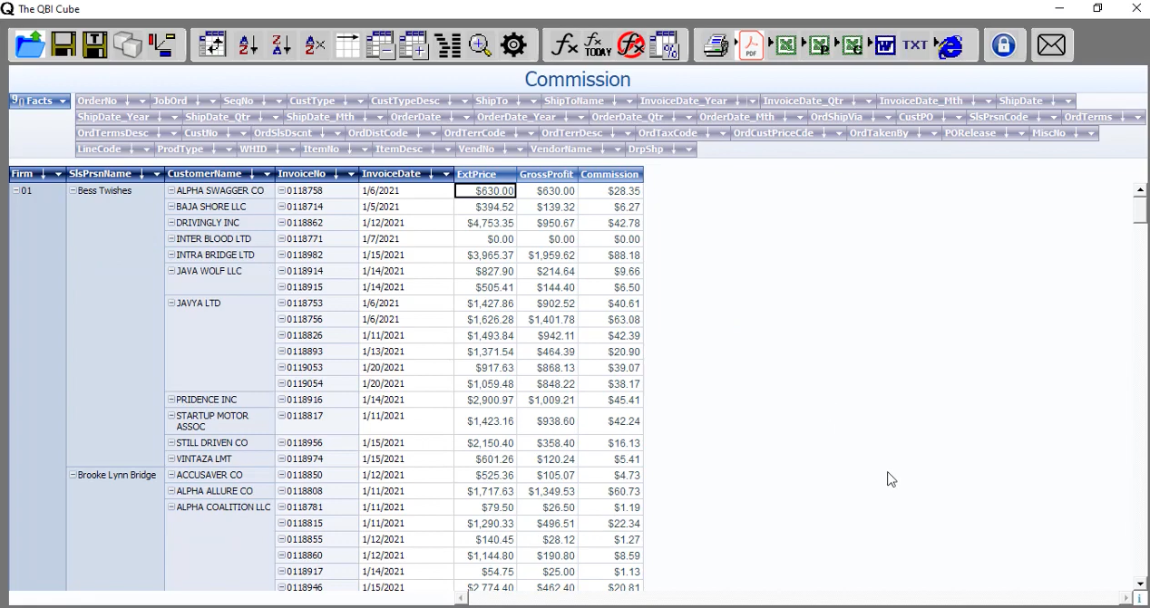Screen dimensions: 1150x608
Task: Open the InvoiceDate column dropdown arrow
Action: click(445, 174)
